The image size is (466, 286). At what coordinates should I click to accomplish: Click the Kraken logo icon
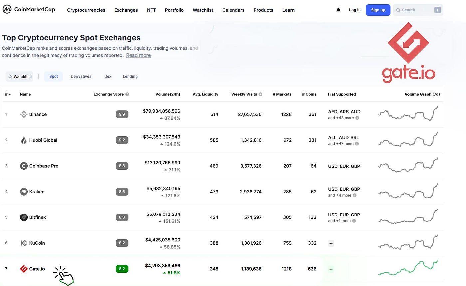[x=24, y=192]
